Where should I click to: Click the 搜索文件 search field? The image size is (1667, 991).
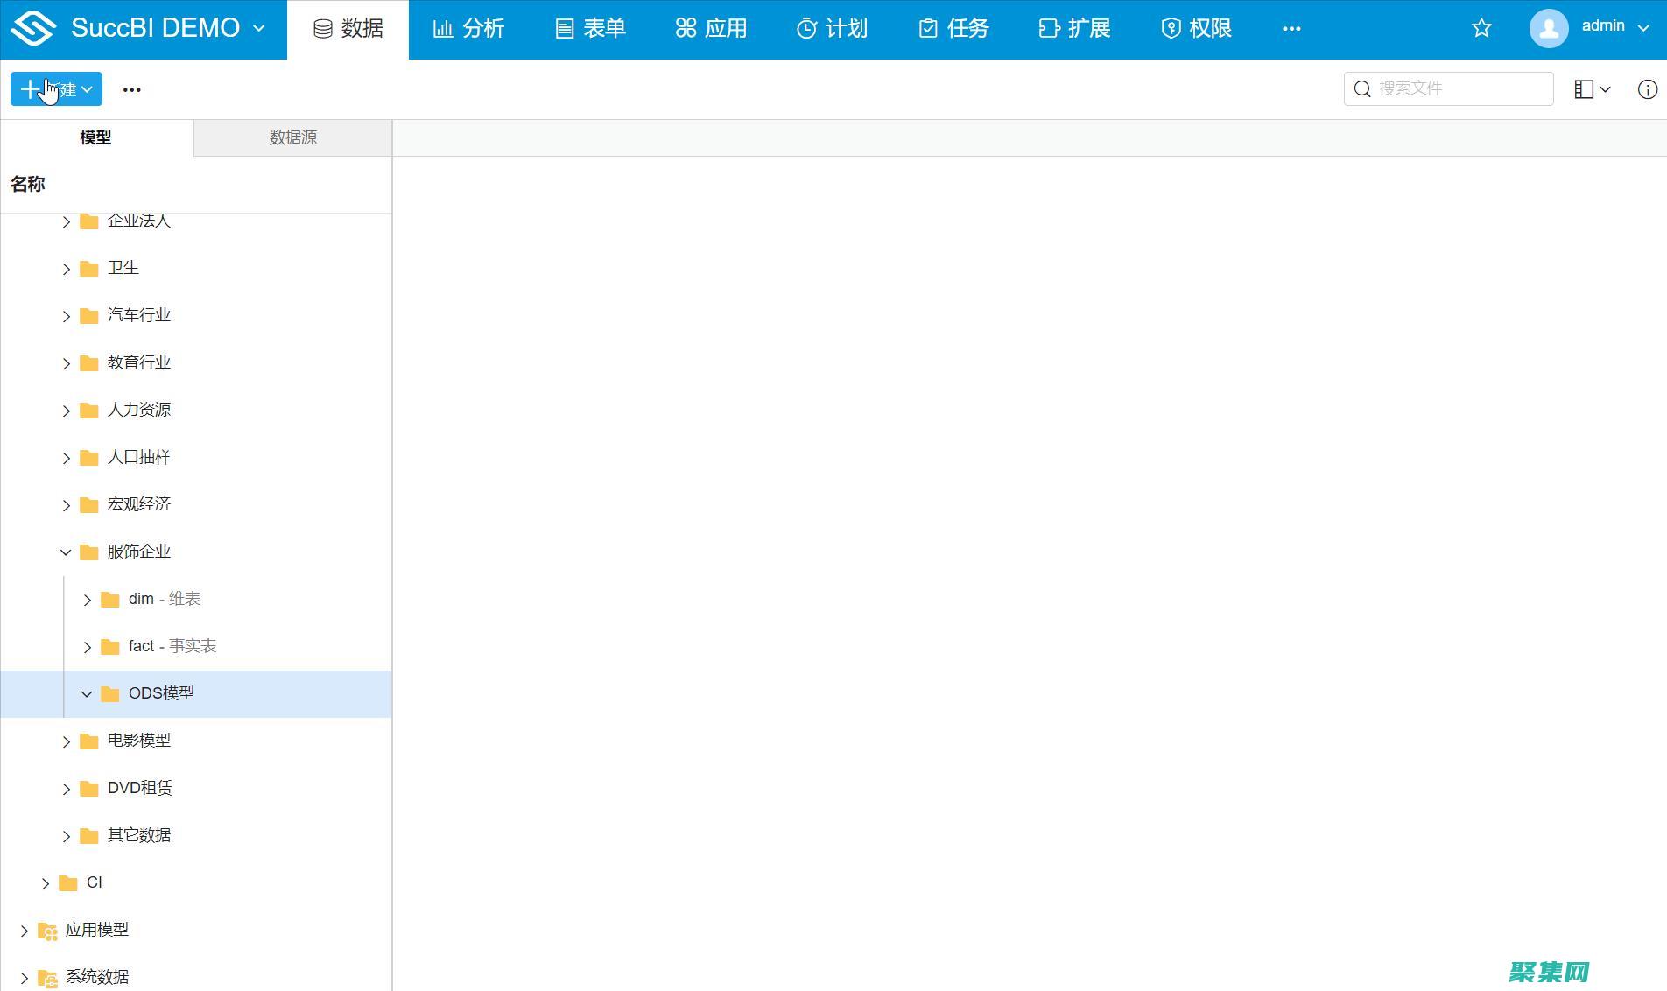tap(1447, 88)
